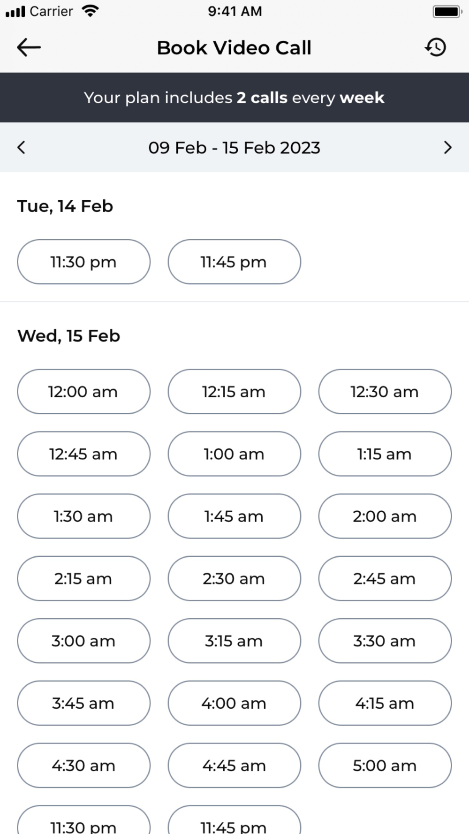The height and width of the screenshot is (834, 469).
Task: Book the 12:15 am slot
Action: (x=234, y=392)
